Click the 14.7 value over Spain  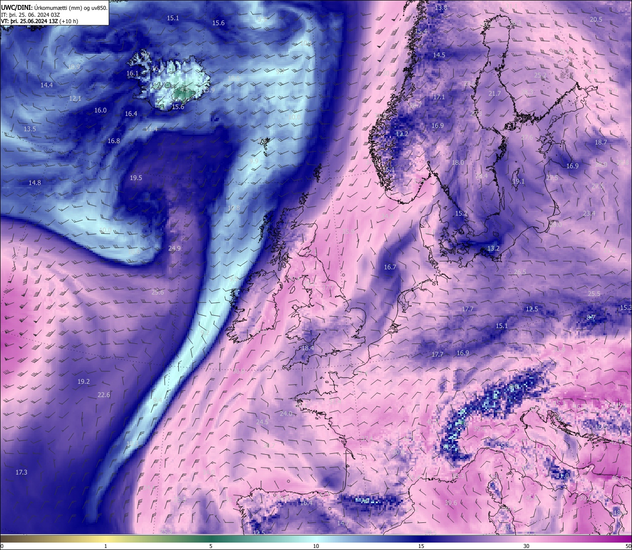point(343,523)
